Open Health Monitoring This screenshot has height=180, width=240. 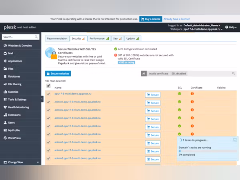[16, 107]
